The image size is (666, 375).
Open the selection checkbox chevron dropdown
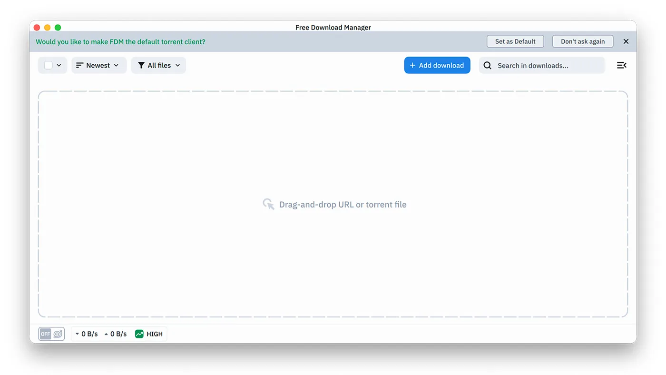pyautogui.click(x=59, y=65)
